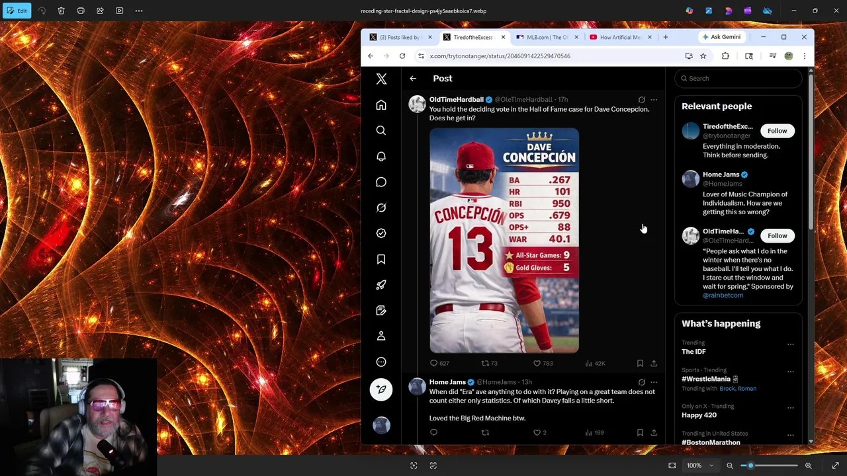
Task: Open options for 'The IDF' trend
Action: tap(790, 344)
